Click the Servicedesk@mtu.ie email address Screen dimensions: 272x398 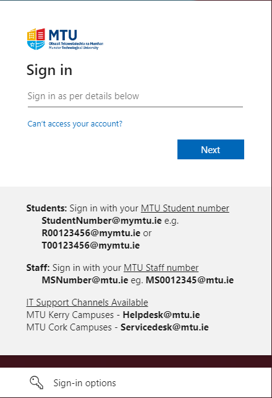coord(164,327)
